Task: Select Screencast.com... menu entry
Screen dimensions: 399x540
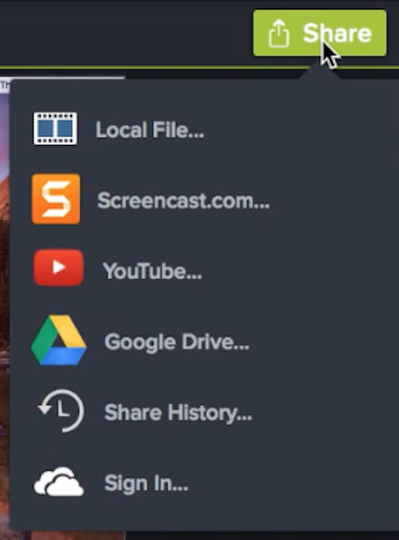Action: [184, 201]
